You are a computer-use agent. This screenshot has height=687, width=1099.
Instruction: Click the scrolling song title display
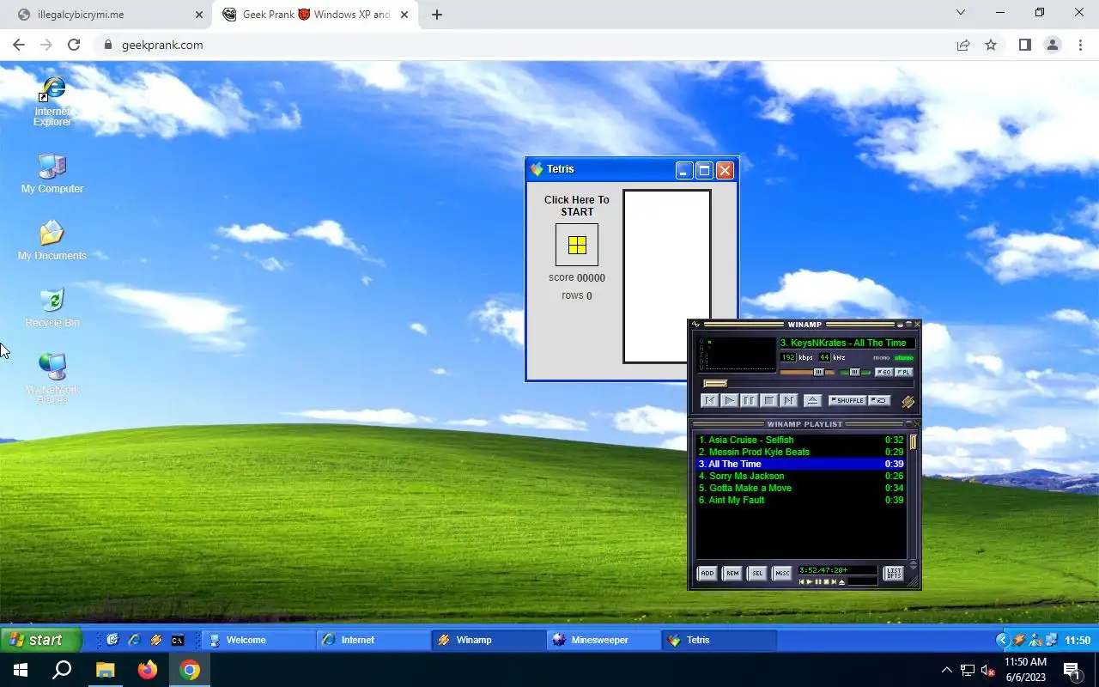tap(847, 343)
